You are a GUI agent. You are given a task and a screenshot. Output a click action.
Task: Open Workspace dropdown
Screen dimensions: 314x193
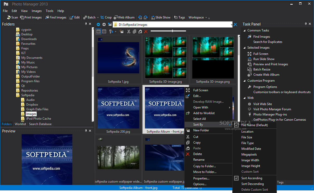pyautogui.click(x=197, y=17)
